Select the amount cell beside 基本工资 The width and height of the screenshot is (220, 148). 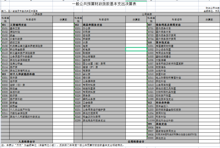63,28
